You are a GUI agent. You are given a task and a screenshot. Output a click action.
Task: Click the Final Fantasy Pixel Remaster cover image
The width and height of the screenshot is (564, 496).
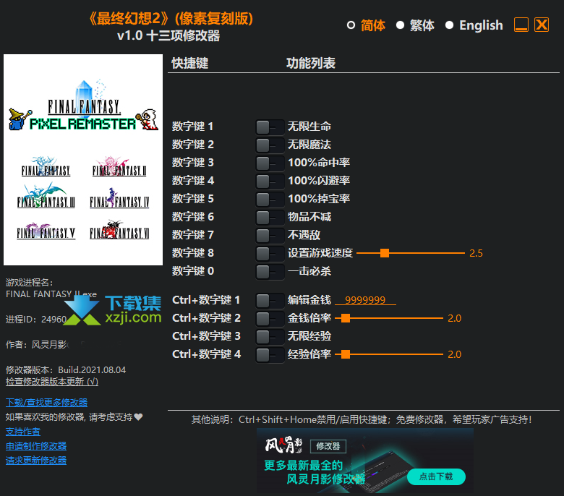(83, 160)
